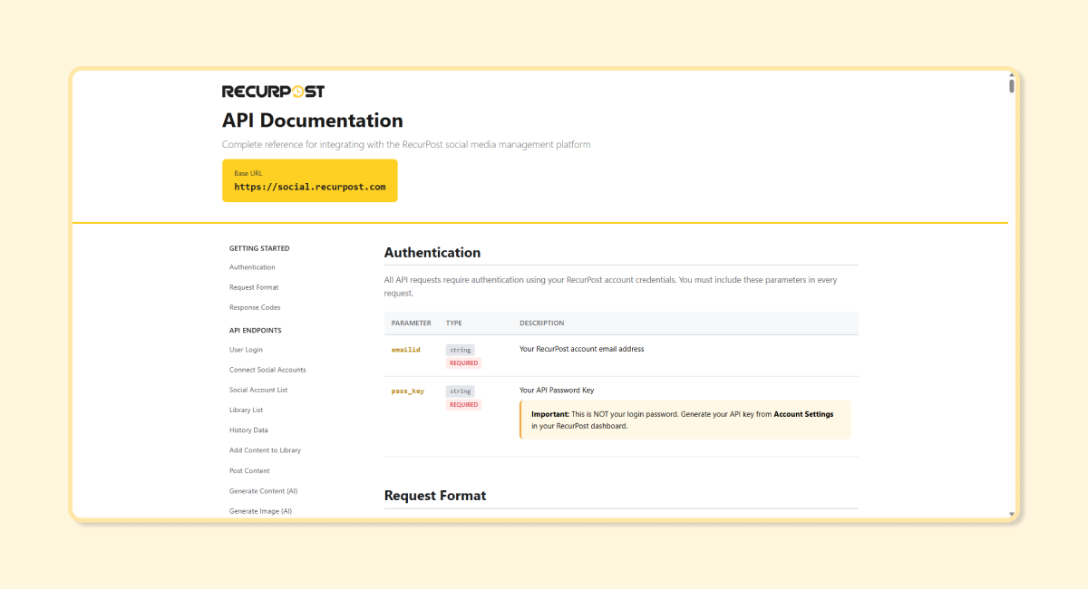
Task: Open Generate Content (AI) documentation
Action: [x=261, y=490]
